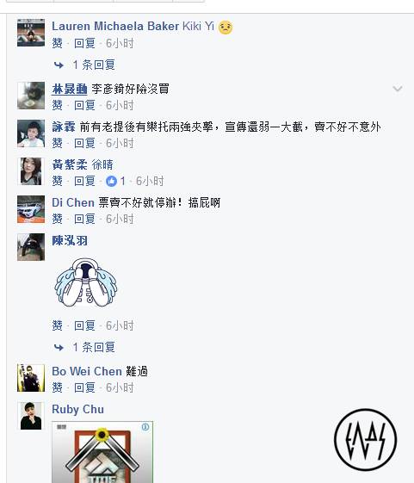This screenshot has width=414, height=483.
Task: Click the reply arrow icon under 陳泓羽's sticker
Action: pos(59,348)
